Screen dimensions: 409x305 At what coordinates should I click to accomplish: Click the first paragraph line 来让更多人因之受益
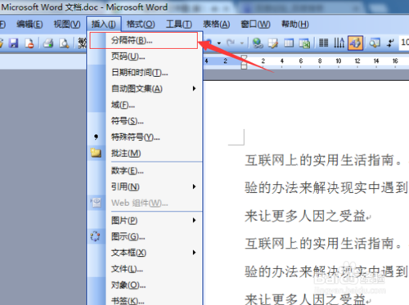[305, 217]
